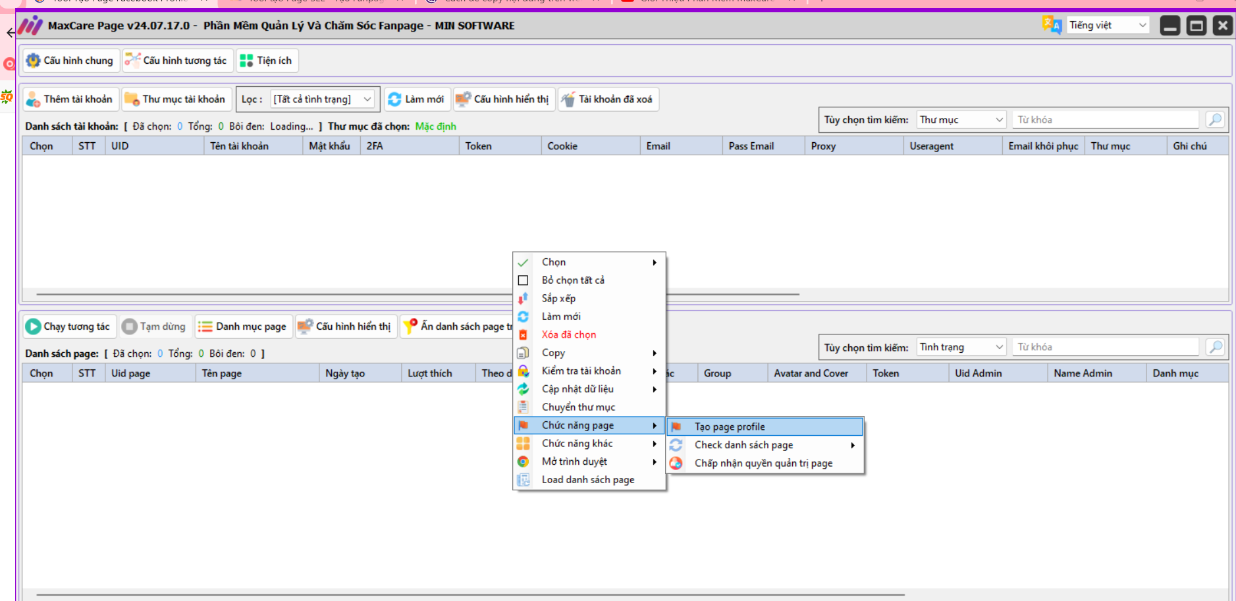
Task: Click Bỏ chọn tất cả checkbox item
Action: tap(572, 280)
